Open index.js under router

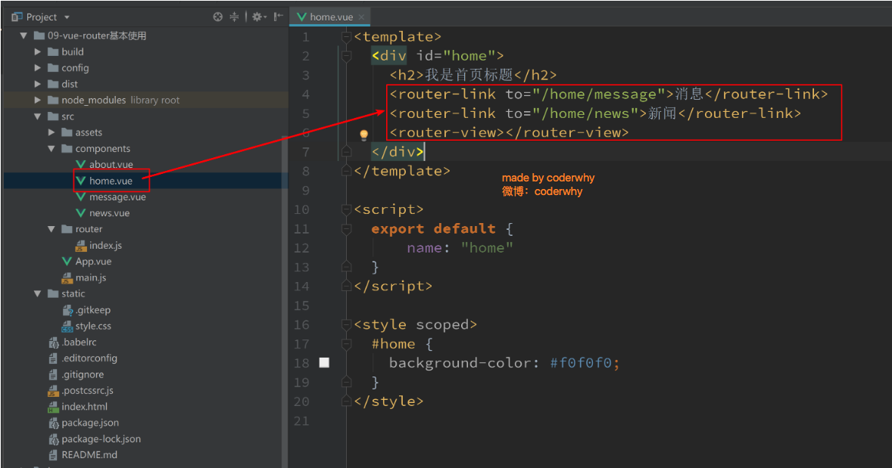click(x=105, y=246)
